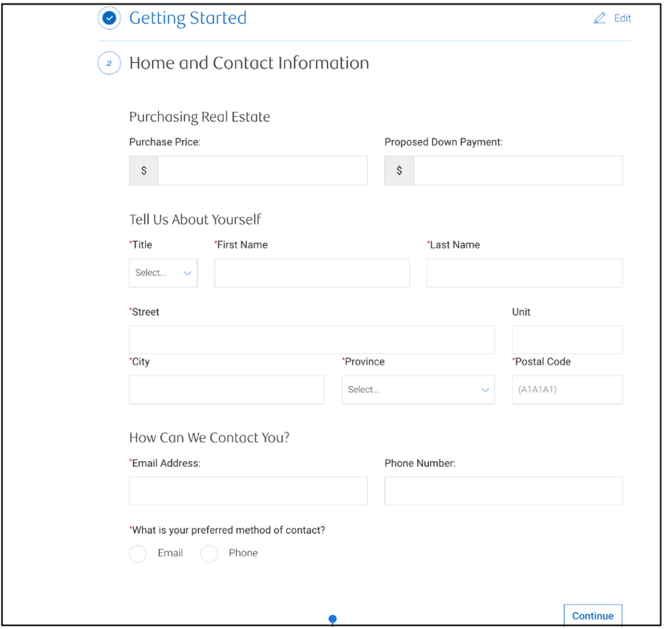Click the Province dropdown chevron arrow
Screen dimensions: 666x629
pyautogui.click(x=485, y=389)
